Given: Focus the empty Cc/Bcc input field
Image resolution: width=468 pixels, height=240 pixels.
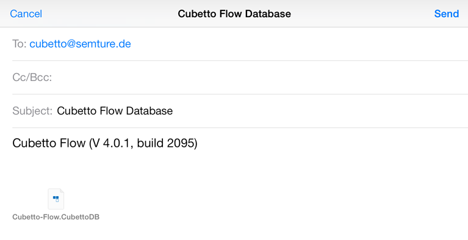Looking at the screenshot, I should click(x=260, y=77).
